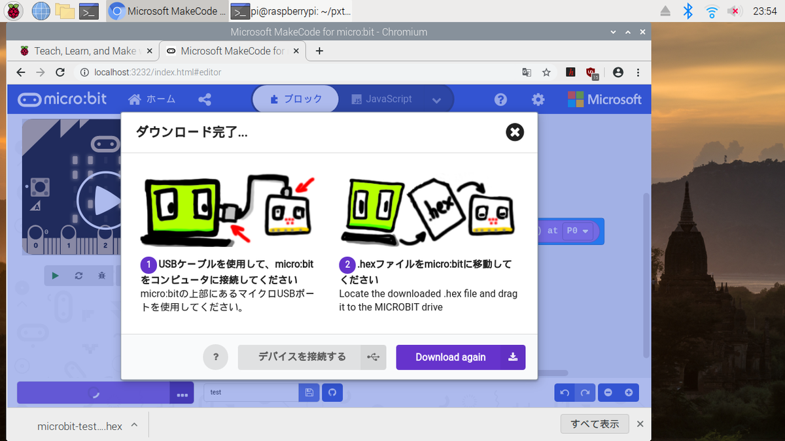The width and height of the screenshot is (785, 441).
Task: Switch to the JavaScript editor tab
Action: [382, 99]
